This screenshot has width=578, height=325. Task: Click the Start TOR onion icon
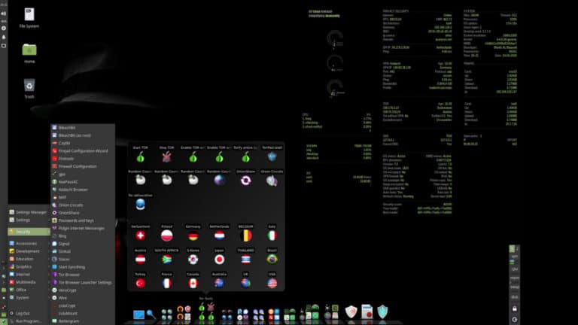(140, 156)
